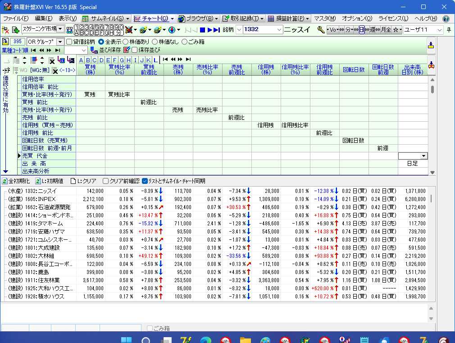Open the OR グループ dropdown
Image resolution: width=455 pixels, height=343 pixels.
pos(60,42)
